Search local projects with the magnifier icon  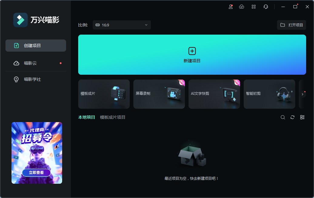[282, 117]
